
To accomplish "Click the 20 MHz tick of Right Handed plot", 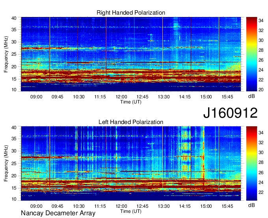I will [x=14, y=67].
